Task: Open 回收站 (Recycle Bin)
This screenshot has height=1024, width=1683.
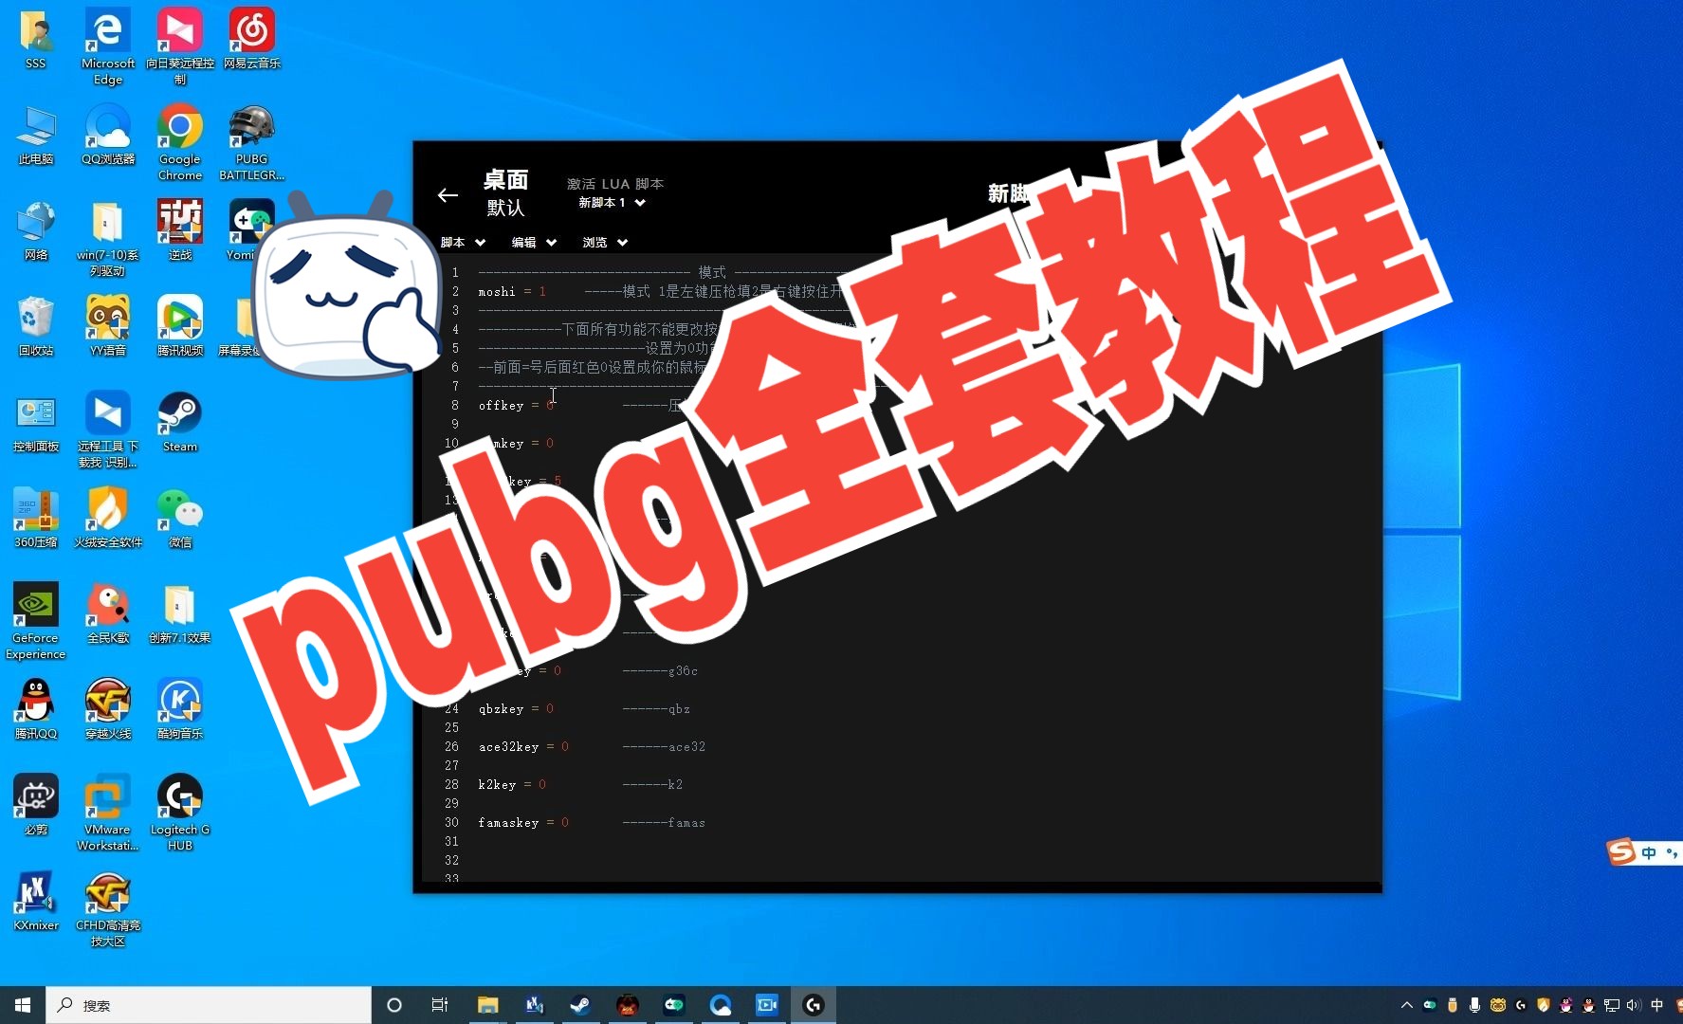Action: click(36, 327)
